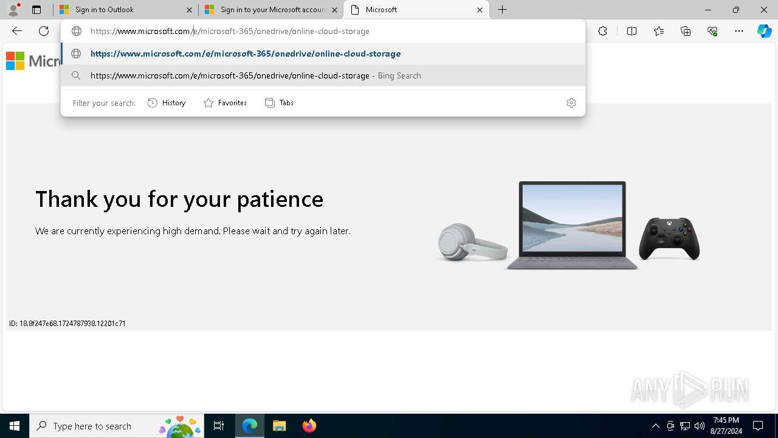This screenshot has height=438, width=778.
Task: Open the clock showing 7:45 PM
Action: 726,426
